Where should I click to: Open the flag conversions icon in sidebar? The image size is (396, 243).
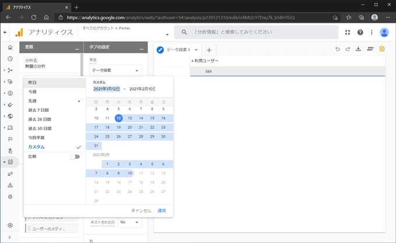click(x=10, y=139)
